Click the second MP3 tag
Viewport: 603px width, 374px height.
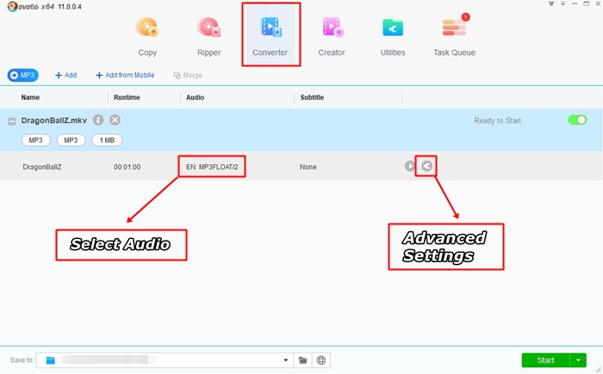(71, 140)
